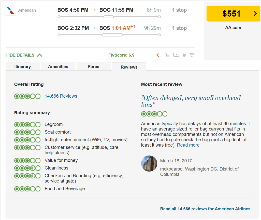
Task: Click the Legroom label
Action: click(54, 124)
